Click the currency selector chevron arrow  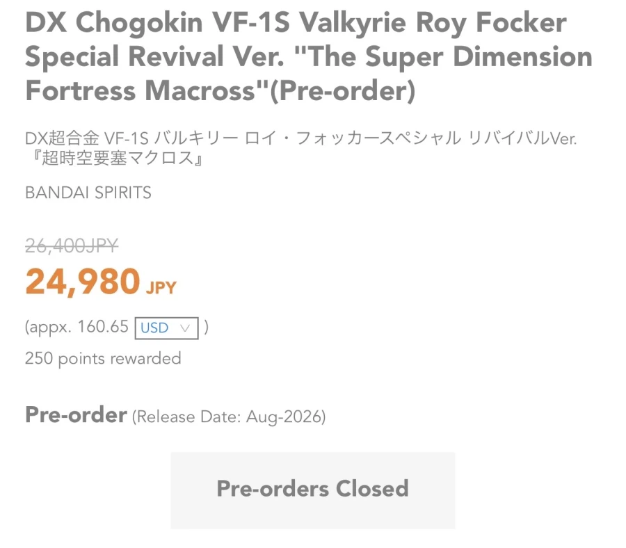pos(185,328)
